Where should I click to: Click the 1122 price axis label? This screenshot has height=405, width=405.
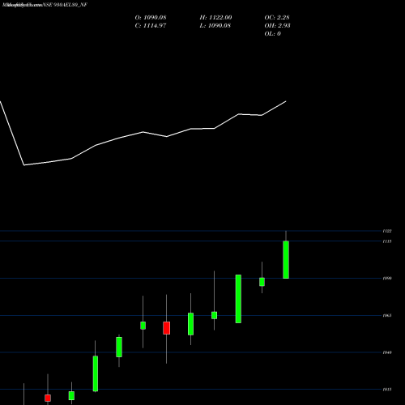pos(387,231)
